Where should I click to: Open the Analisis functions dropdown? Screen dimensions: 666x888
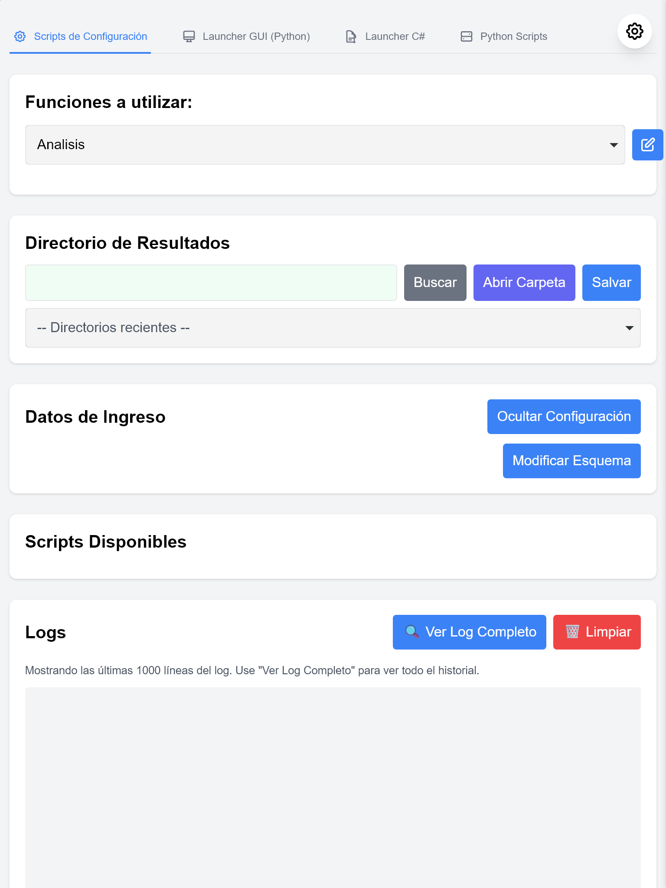tap(325, 145)
